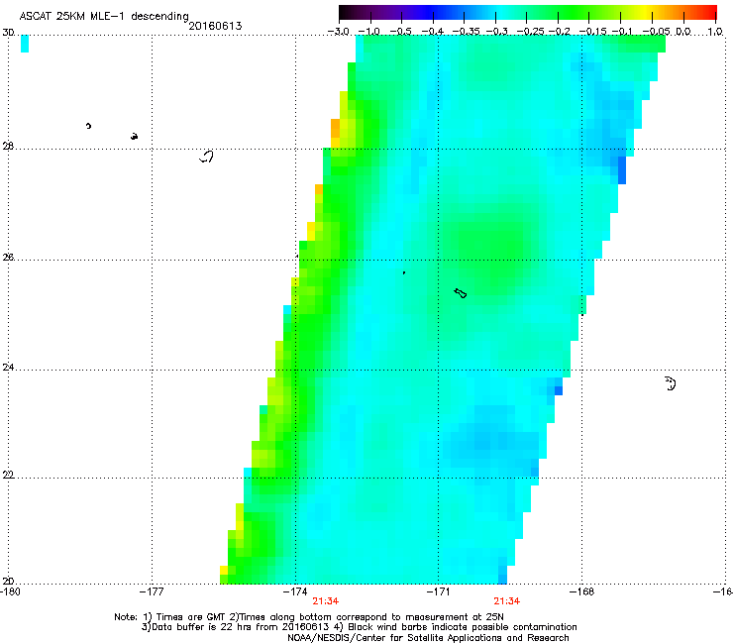Screen dimensions: 733x644
Task: Click the -0.2 color scale label
Action: point(559,32)
